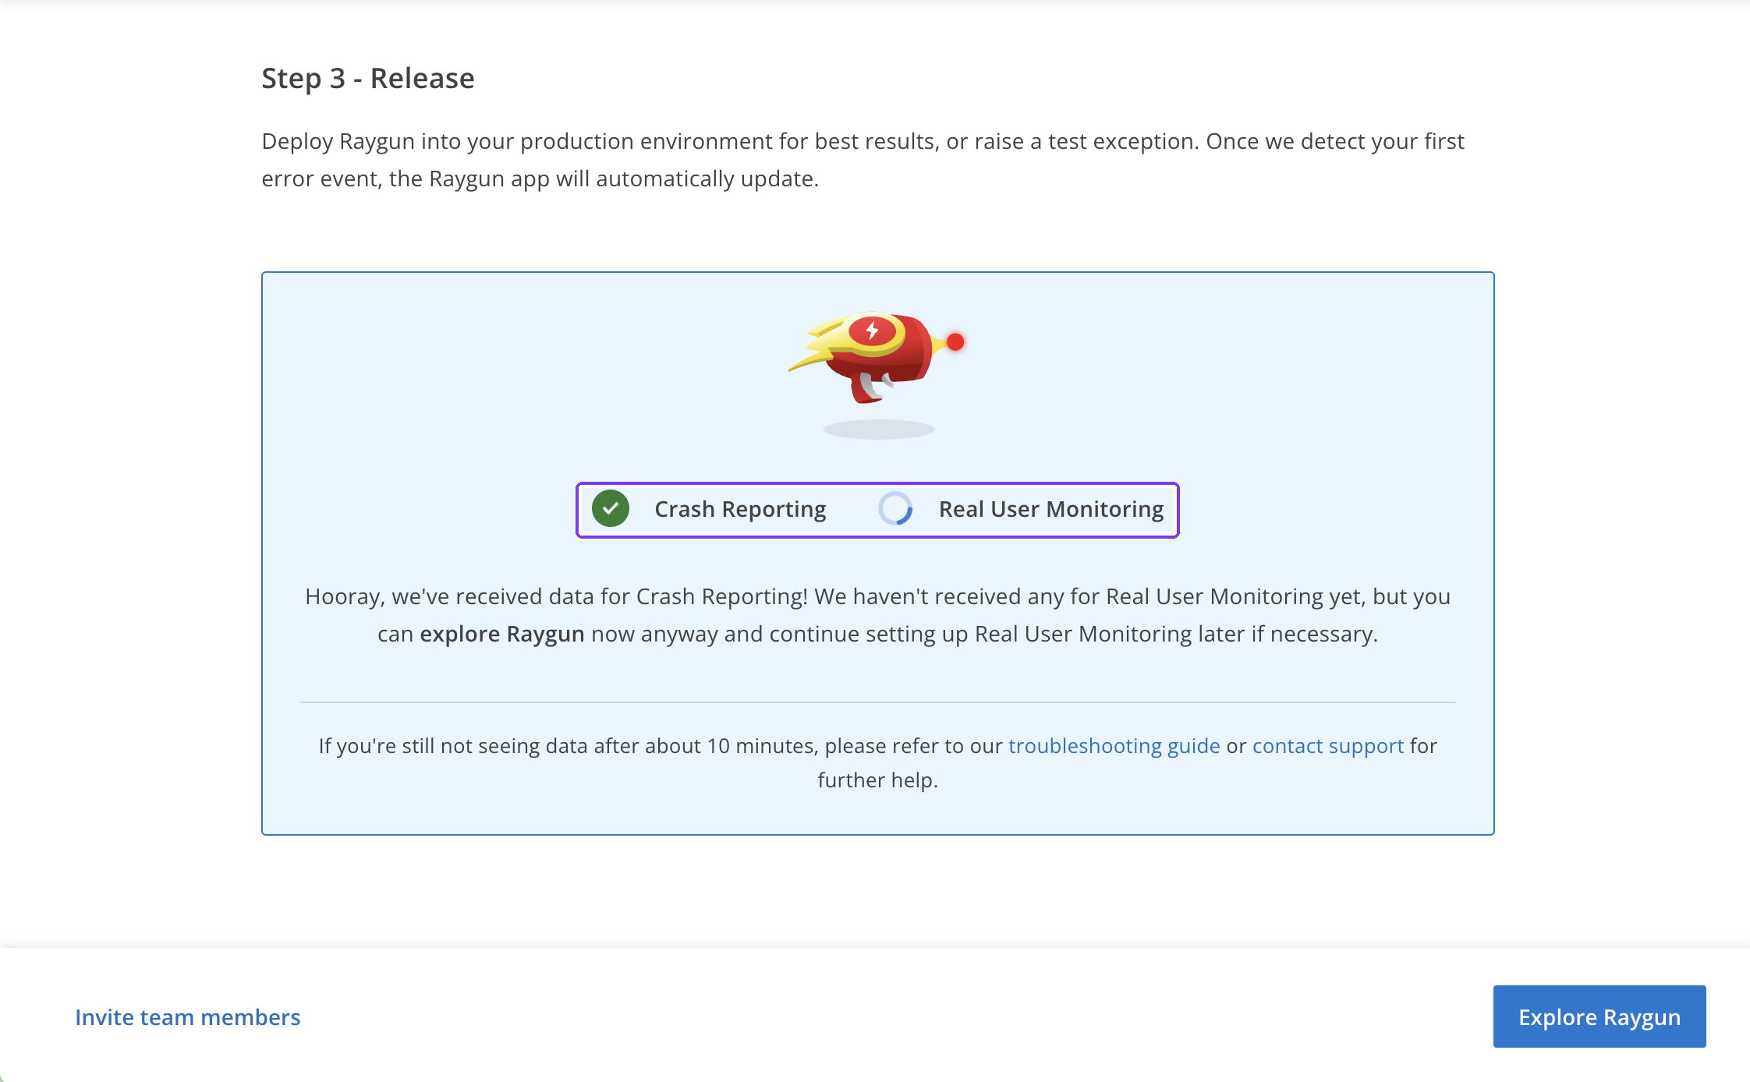This screenshot has width=1750, height=1082.
Task: Open the Invite team members link
Action: pyautogui.click(x=187, y=1017)
